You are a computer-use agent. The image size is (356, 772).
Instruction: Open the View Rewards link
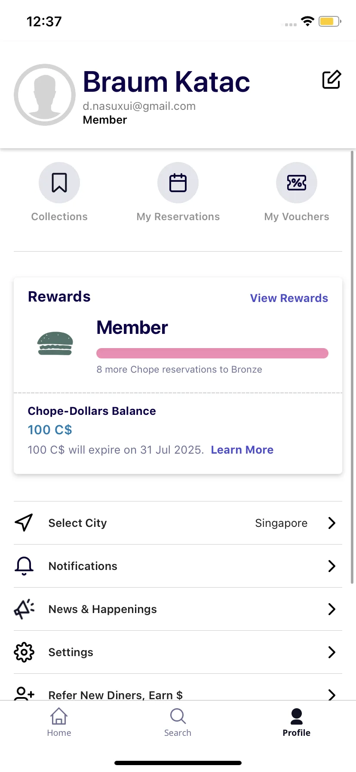pos(289,298)
